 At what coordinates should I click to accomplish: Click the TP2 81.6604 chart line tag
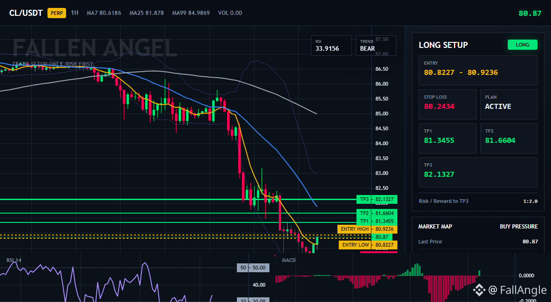click(x=376, y=213)
